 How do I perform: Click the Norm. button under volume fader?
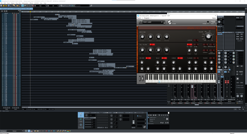133,128
